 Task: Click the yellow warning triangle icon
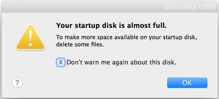pos(30,37)
